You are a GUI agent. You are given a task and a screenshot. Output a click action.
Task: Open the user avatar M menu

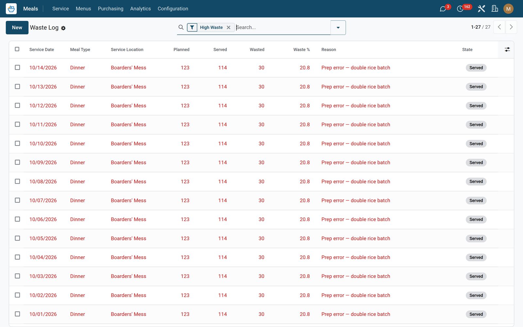click(508, 9)
